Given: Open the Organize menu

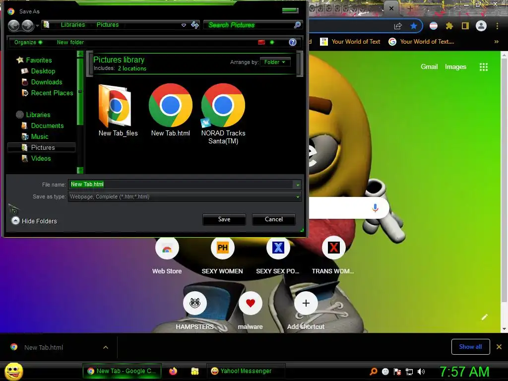Looking at the screenshot, I should pos(28,42).
